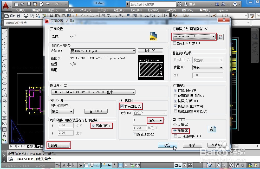Click the Undo arrow in quick access toolbar
The width and height of the screenshot is (260, 169).
(48, 4)
